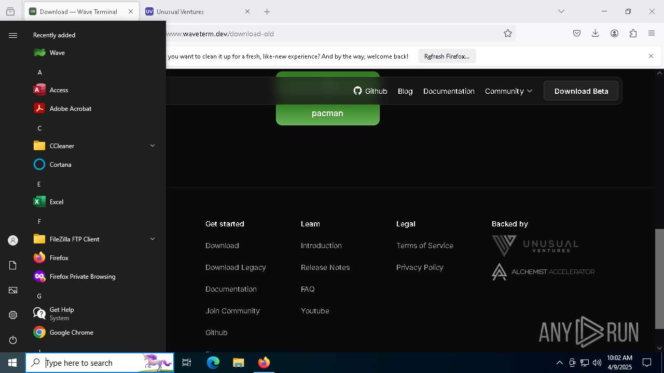
Task: Open the list all tabs dropdown
Action: click(561, 11)
